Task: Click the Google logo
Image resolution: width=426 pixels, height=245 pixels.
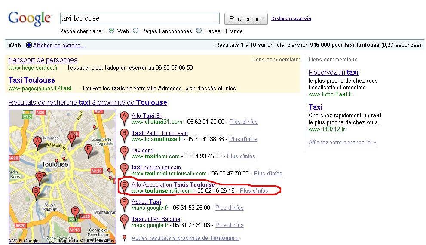Action: point(30,19)
